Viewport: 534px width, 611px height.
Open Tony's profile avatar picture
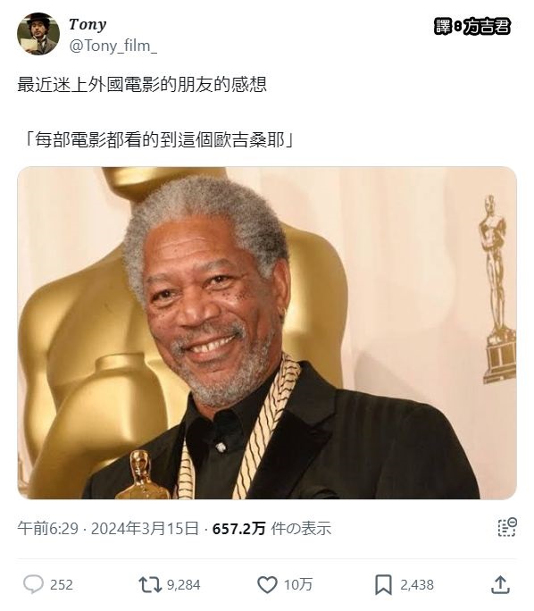(x=38, y=34)
